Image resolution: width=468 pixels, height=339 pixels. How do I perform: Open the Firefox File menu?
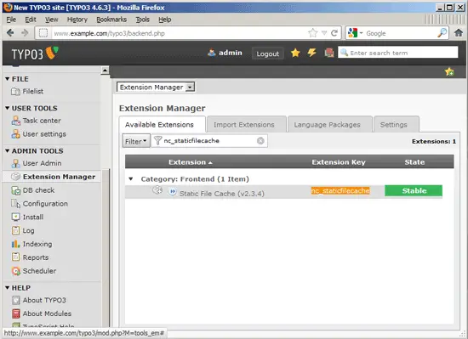(x=11, y=20)
